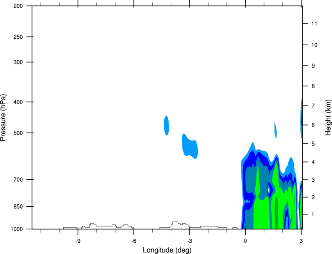
Task: Click the 2 km height label
Action: (x=313, y=197)
